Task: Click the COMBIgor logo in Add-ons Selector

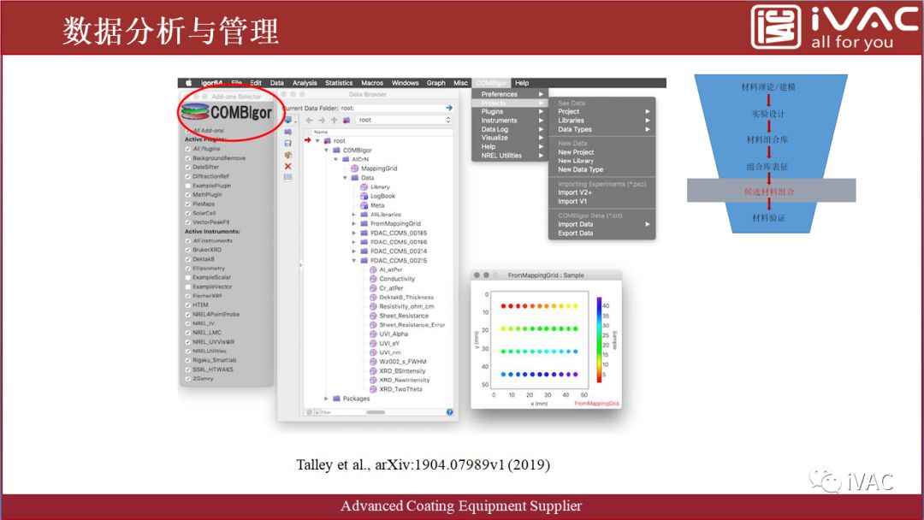Action: [x=227, y=112]
